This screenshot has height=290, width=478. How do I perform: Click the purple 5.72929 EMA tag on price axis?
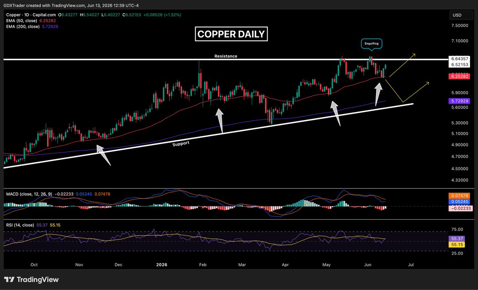tap(460, 101)
